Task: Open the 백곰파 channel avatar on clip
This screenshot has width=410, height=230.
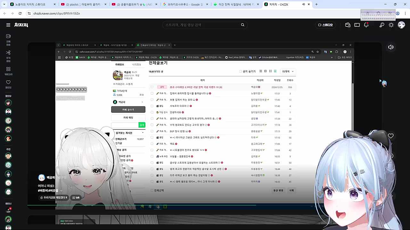Action: [x=42, y=178]
